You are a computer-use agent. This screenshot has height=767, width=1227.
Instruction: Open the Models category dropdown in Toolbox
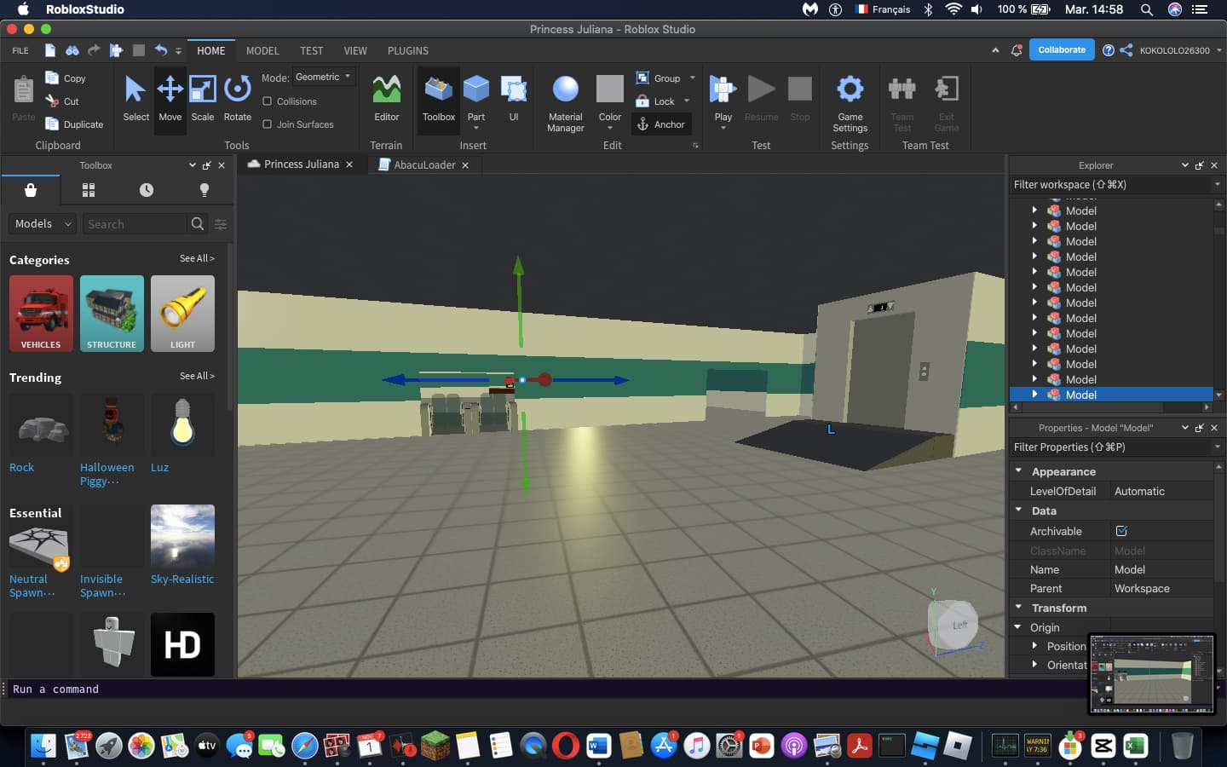[43, 224]
